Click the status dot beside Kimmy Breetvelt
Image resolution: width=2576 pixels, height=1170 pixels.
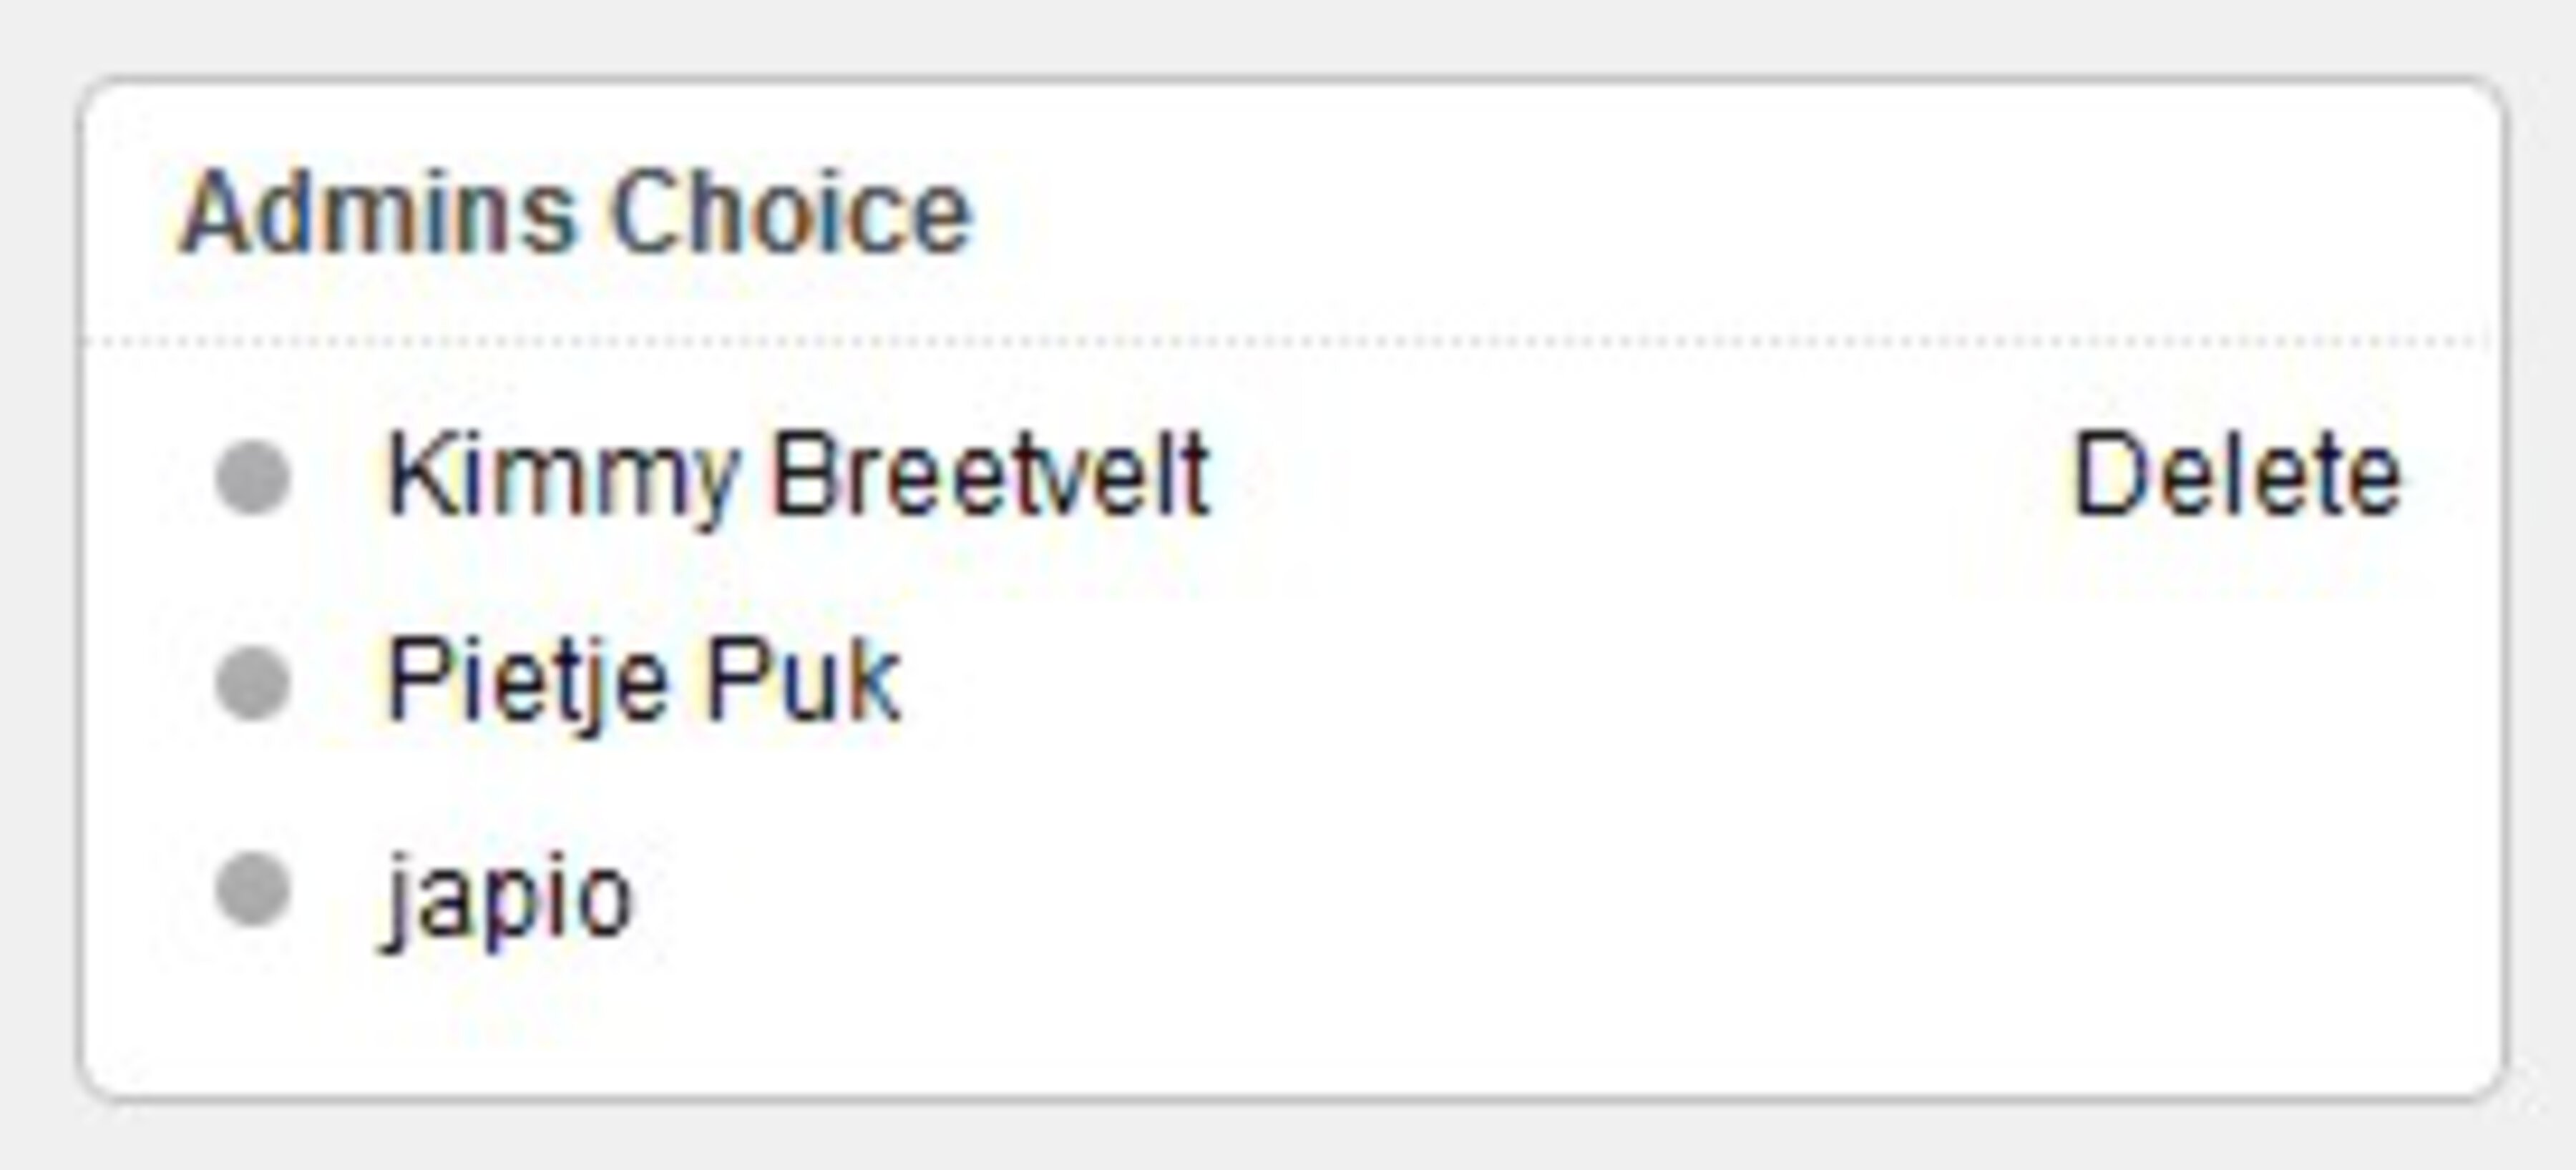pos(253,478)
